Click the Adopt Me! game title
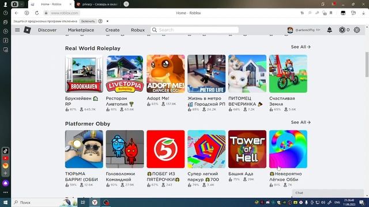The height and width of the screenshot is (207, 369). tap(158, 98)
